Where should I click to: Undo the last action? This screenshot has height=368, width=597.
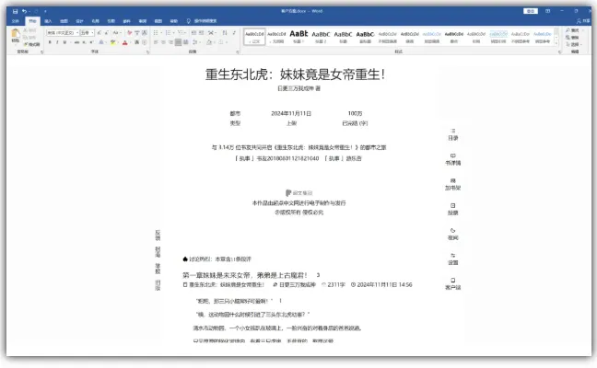click(24, 11)
